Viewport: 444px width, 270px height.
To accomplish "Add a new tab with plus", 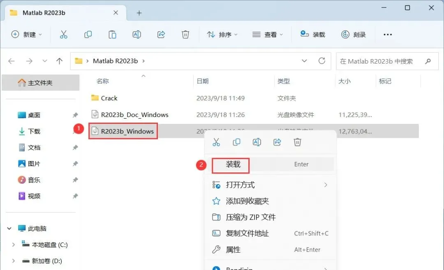I will 139,13.
